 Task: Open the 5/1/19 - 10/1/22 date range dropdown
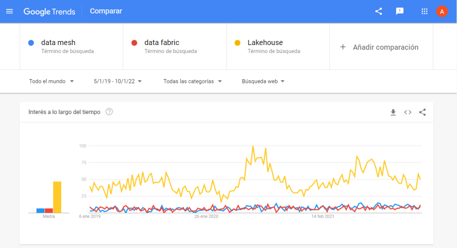click(117, 81)
